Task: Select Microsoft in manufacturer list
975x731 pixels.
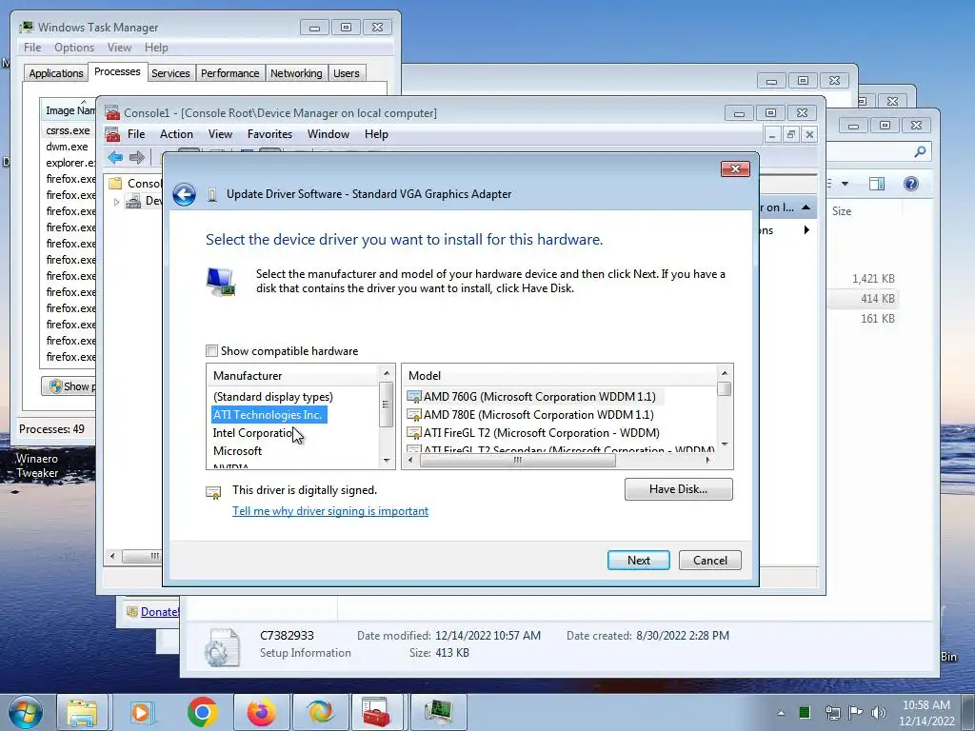Action: click(237, 450)
